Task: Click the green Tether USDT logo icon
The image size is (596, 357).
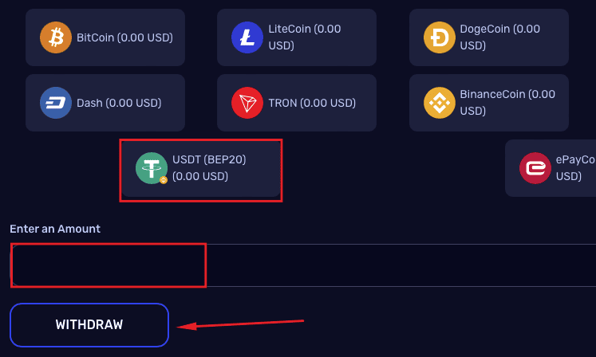Action: [152, 168]
